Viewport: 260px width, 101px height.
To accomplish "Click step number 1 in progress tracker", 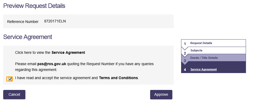I will (185, 44).
